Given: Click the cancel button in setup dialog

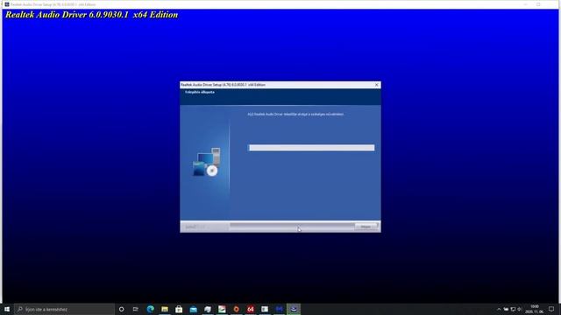Looking at the screenshot, I should click(x=366, y=227).
